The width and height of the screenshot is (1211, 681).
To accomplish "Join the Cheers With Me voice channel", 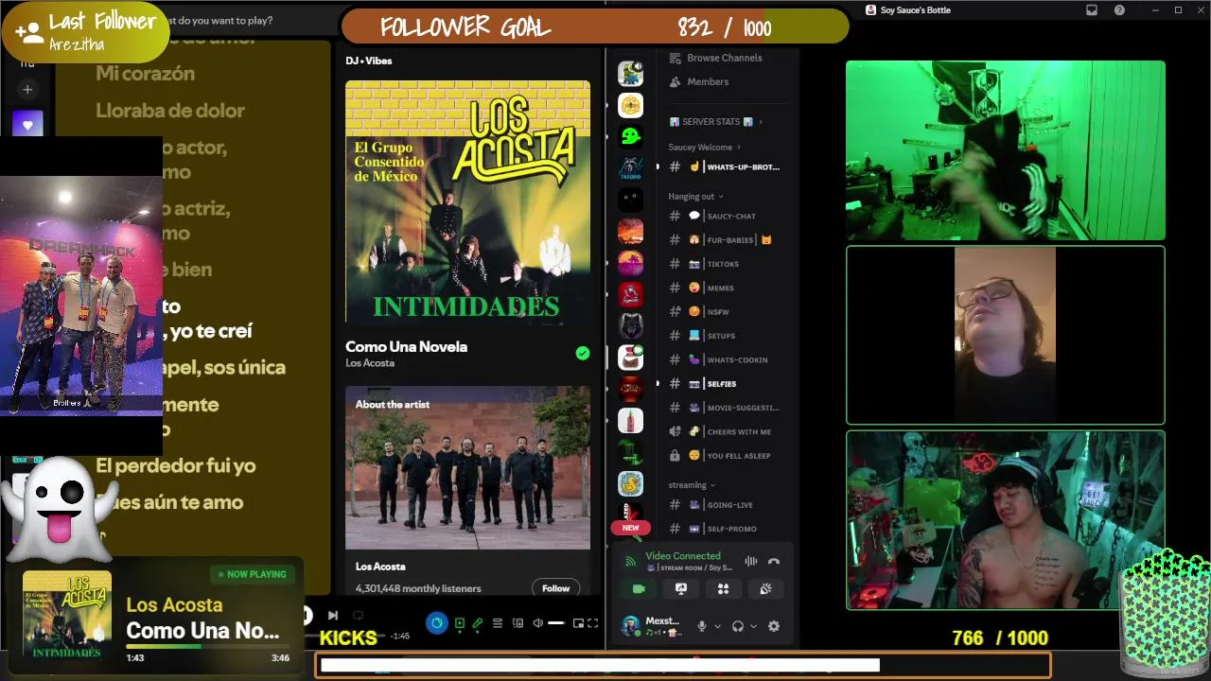I will [726, 431].
